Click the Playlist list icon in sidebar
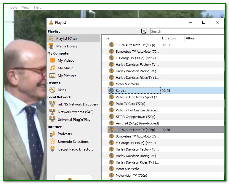This screenshot has height=184, width=229. click(51, 39)
